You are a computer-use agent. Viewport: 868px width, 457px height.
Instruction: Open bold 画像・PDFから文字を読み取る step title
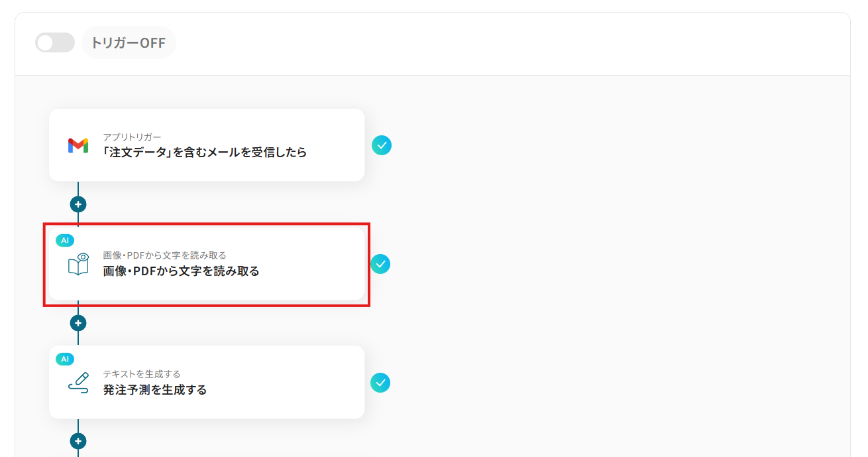181,271
